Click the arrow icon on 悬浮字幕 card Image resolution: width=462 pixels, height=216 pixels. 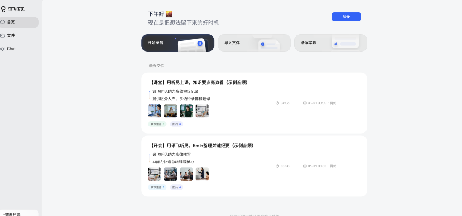pos(335,44)
